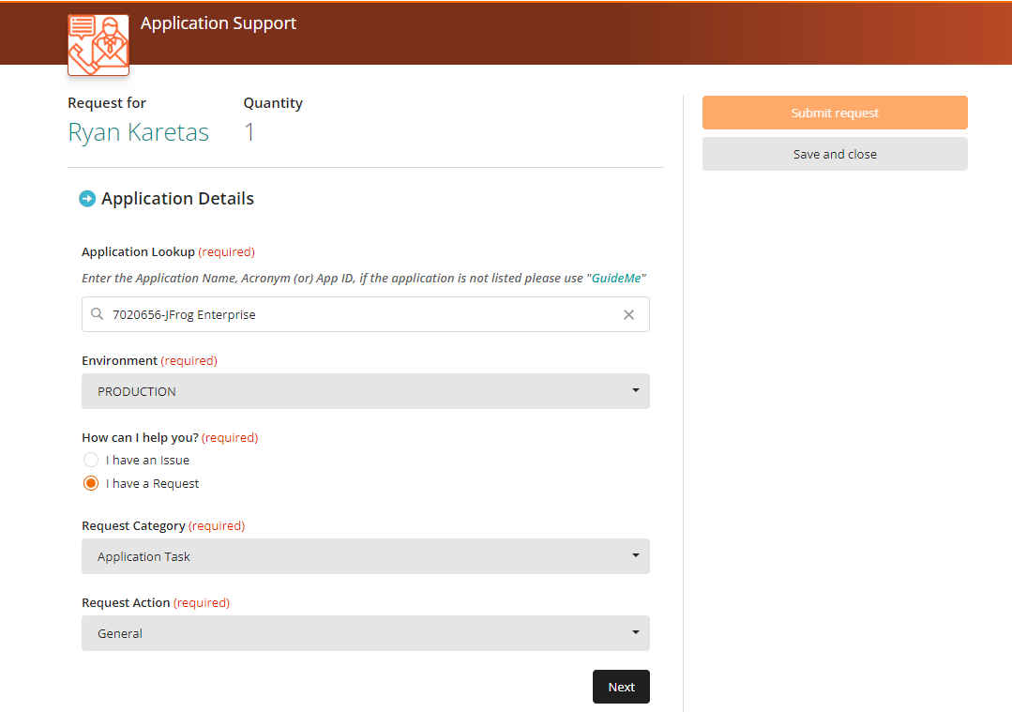Click the Save and close button

(835, 154)
